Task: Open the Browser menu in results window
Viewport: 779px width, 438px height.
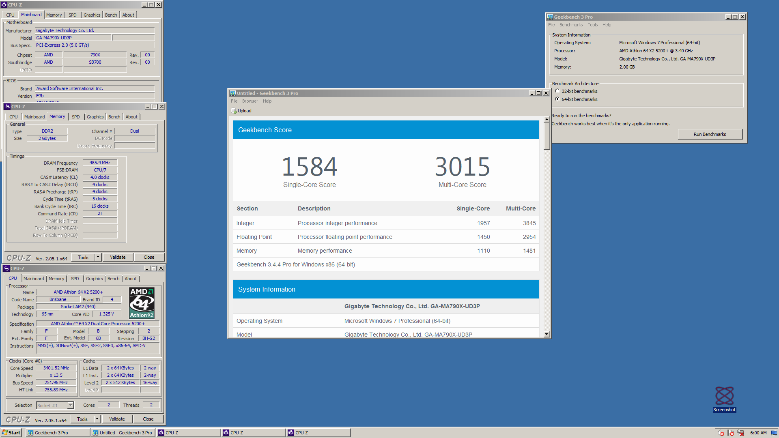Action: click(250, 101)
